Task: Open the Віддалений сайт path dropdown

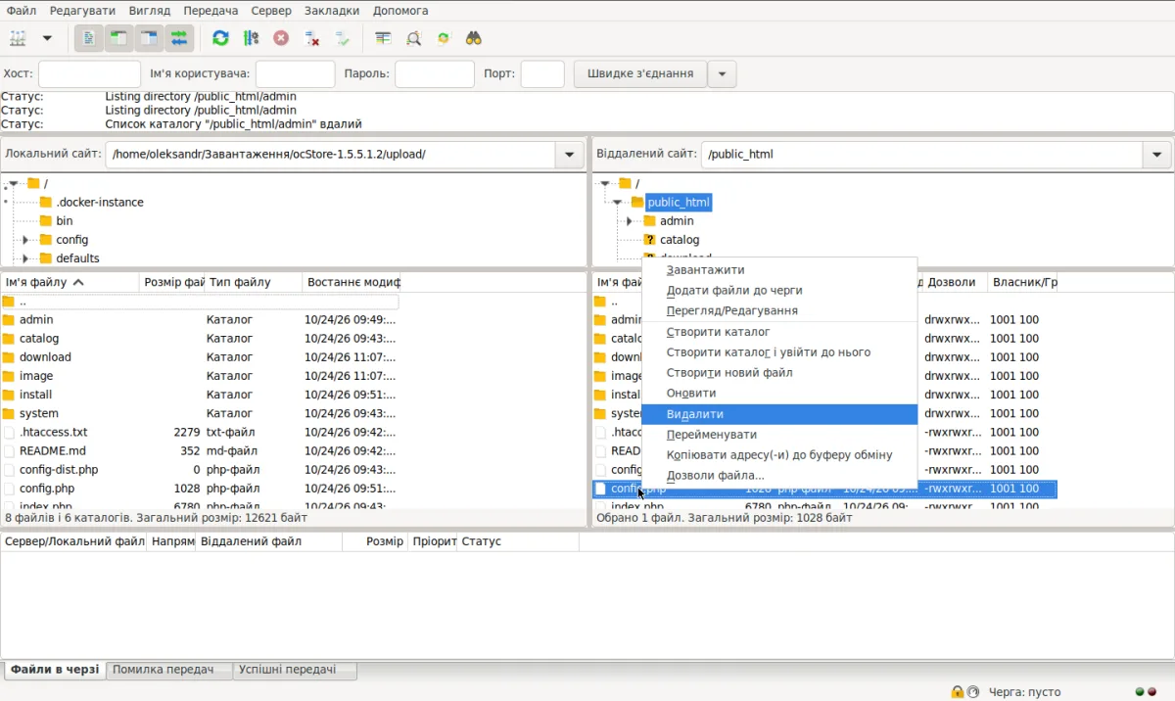Action: coord(1156,155)
